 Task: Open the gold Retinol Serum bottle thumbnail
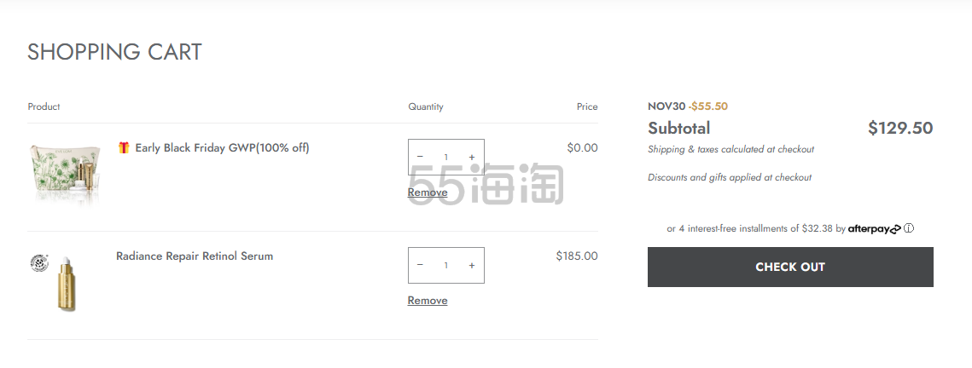pyautogui.click(x=67, y=285)
